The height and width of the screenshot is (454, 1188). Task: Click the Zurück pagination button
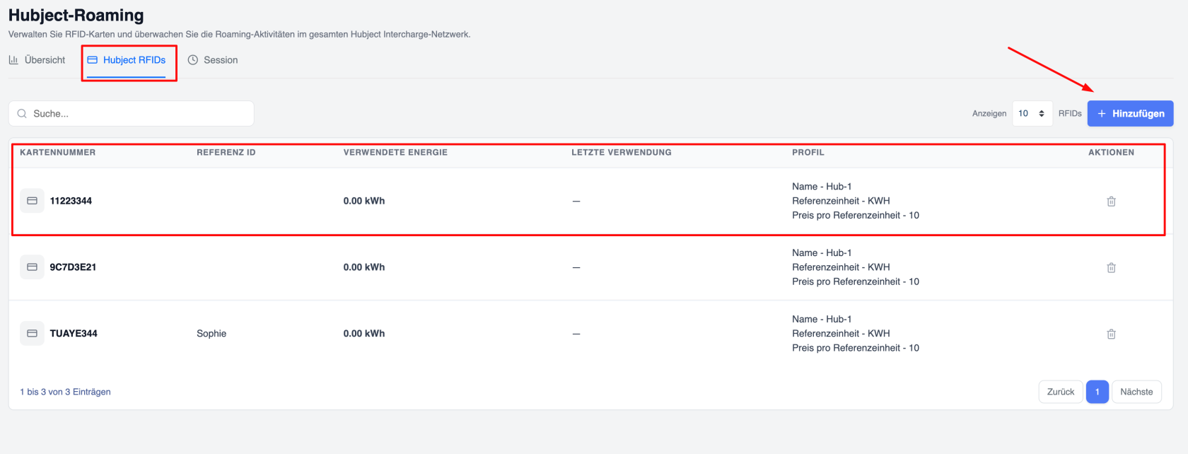1061,392
